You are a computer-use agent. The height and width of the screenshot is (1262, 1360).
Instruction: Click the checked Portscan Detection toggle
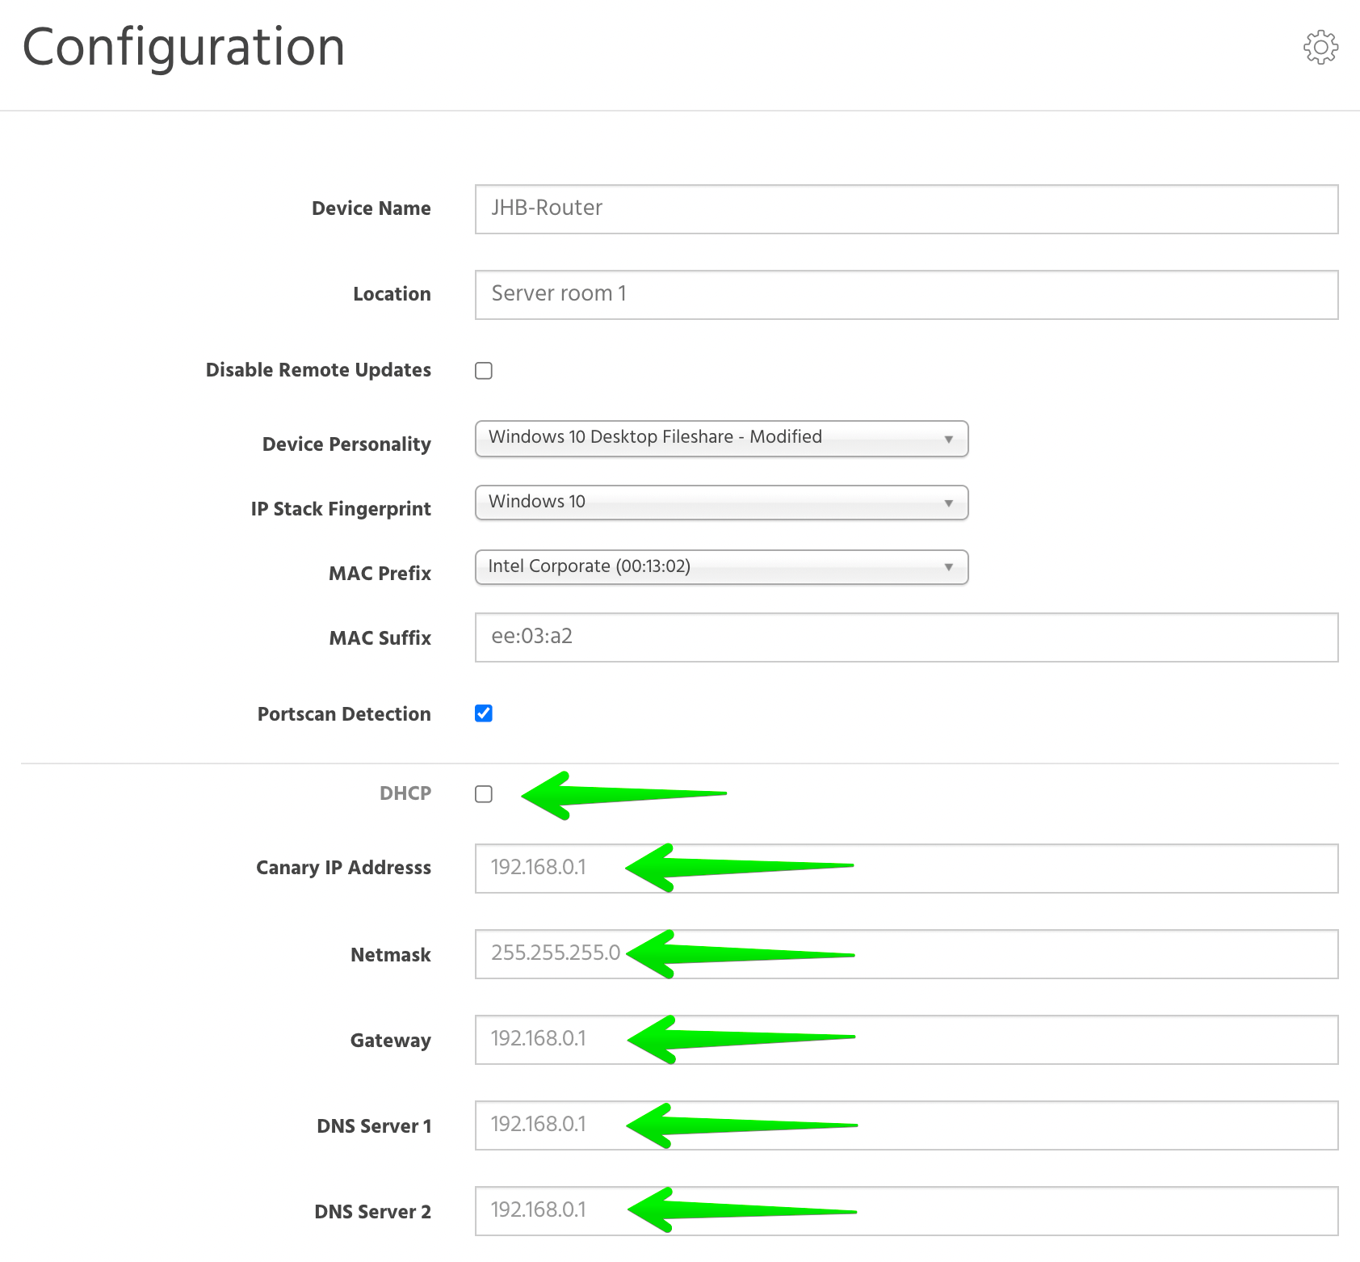click(x=484, y=713)
